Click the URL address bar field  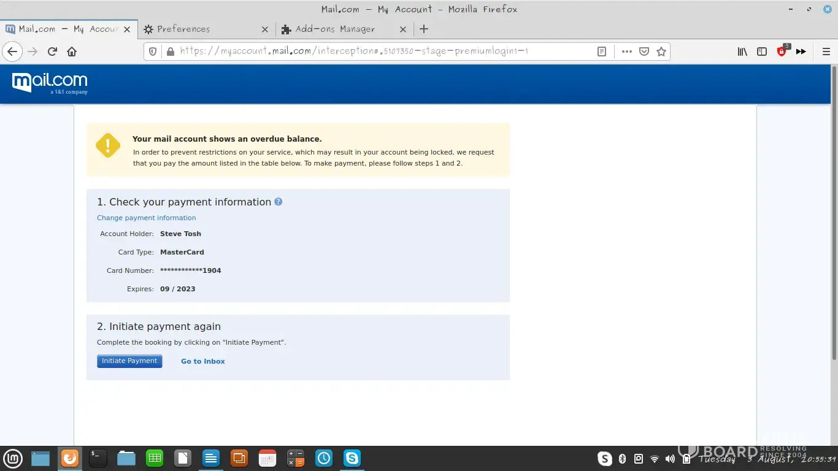click(x=380, y=52)
